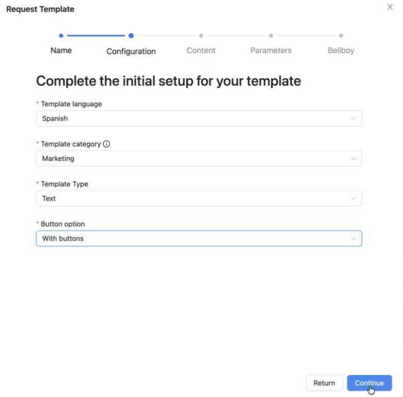Viewport: 403px width, 397px height.
Task: Jump to the Parameters step label
Action: tap(271, 50)
